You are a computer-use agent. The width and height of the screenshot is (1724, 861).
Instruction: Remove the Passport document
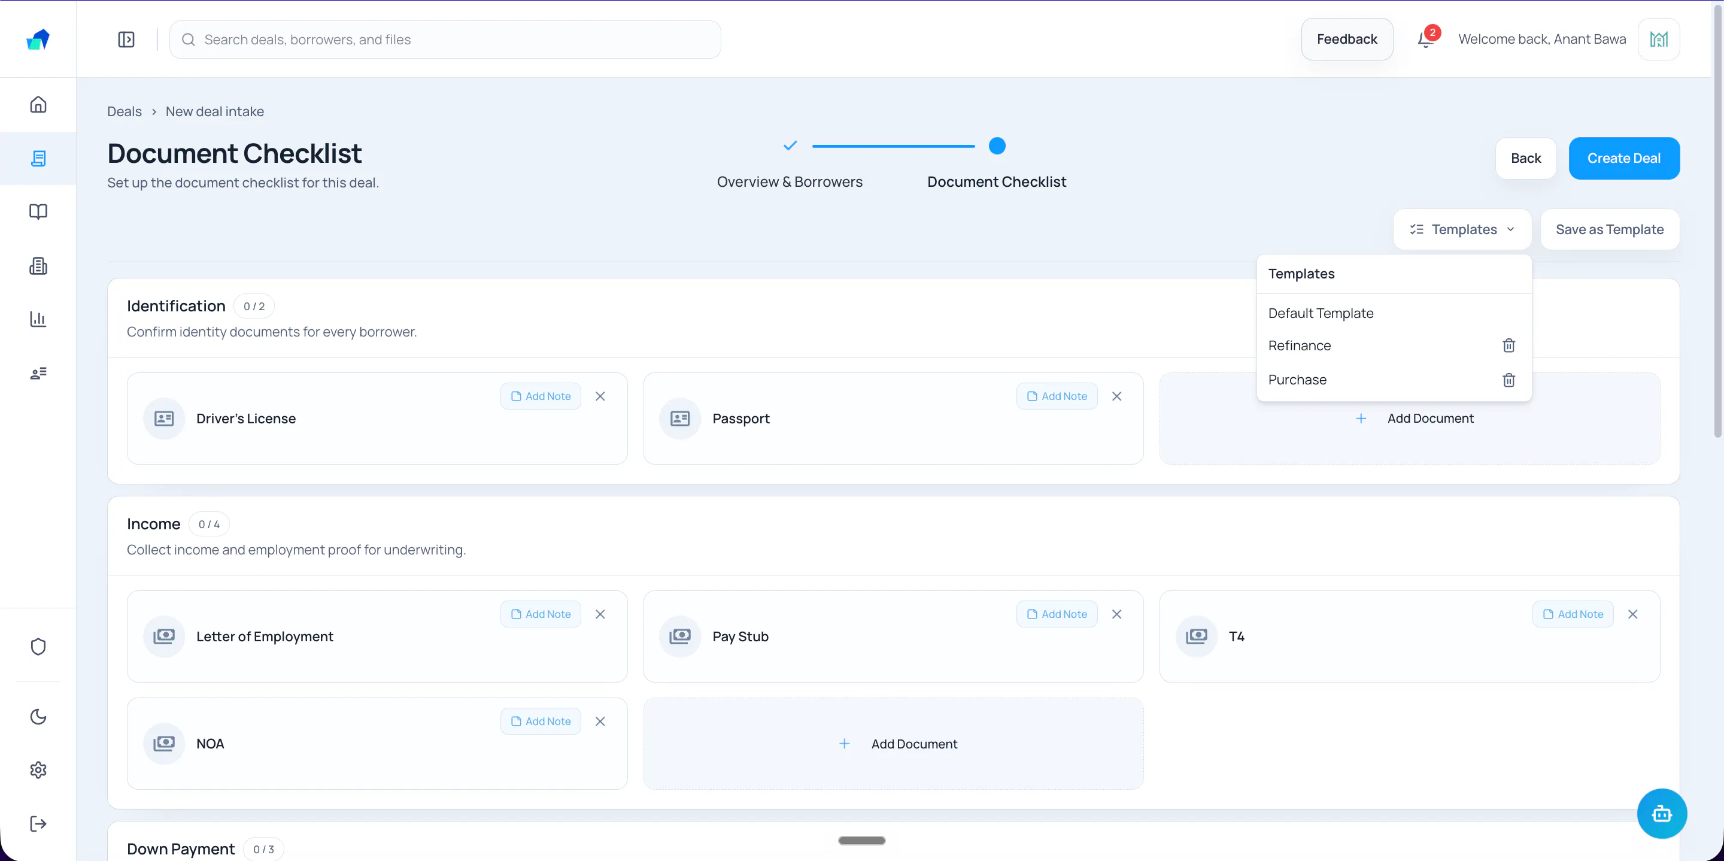click(x=1117, y=396)
